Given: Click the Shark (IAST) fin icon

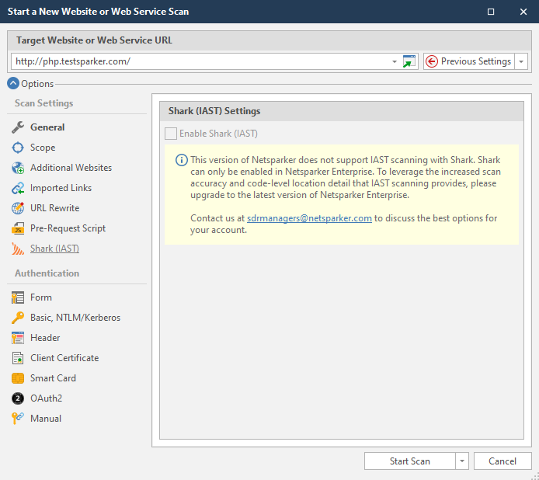Looking at the screenshot, I should (x=18, y=249).
